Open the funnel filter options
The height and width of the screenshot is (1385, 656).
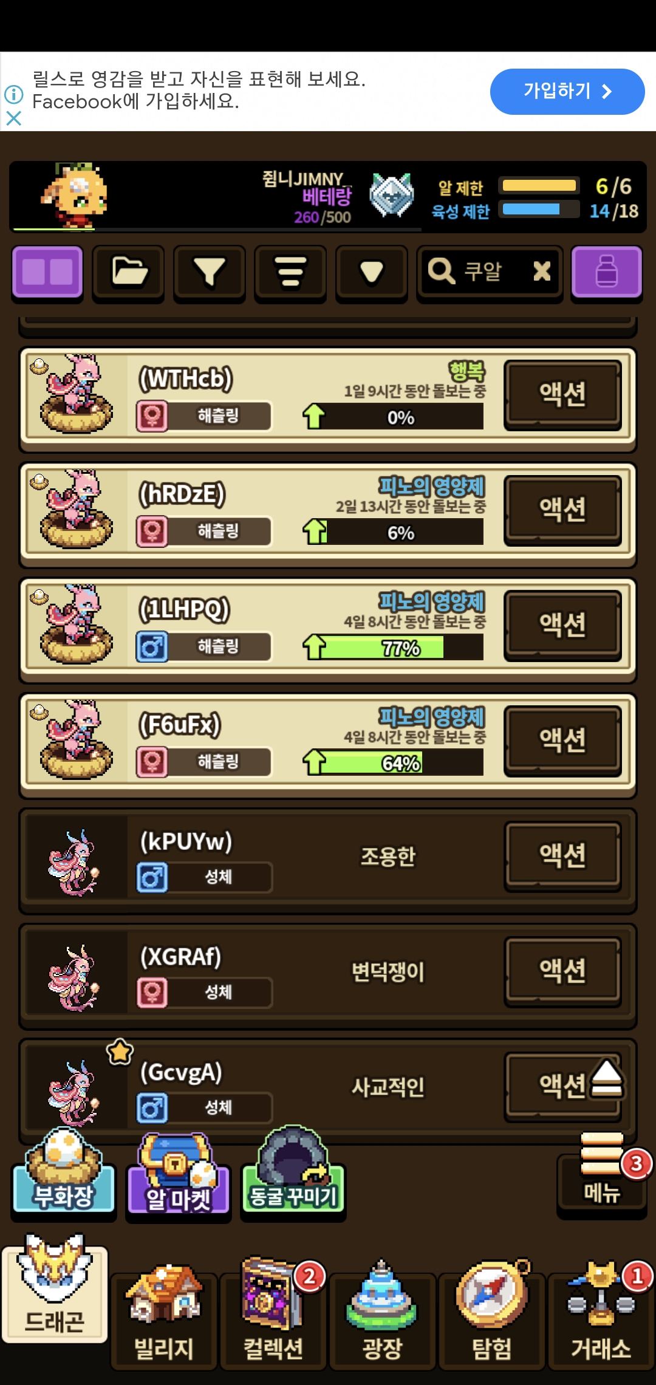[209, 272]
